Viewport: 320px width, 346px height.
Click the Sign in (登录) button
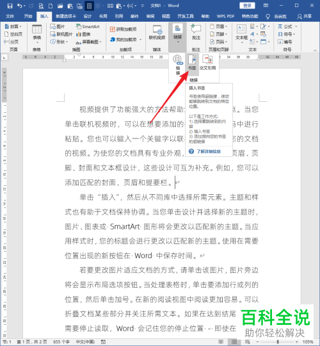click(x=247, y=6)
